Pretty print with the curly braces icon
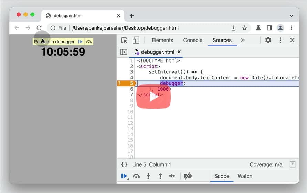 124,164
